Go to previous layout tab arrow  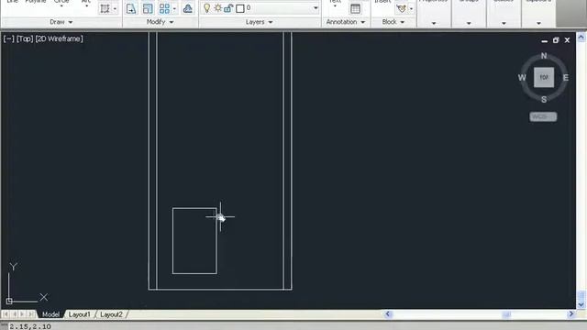[x=15, y=314]
